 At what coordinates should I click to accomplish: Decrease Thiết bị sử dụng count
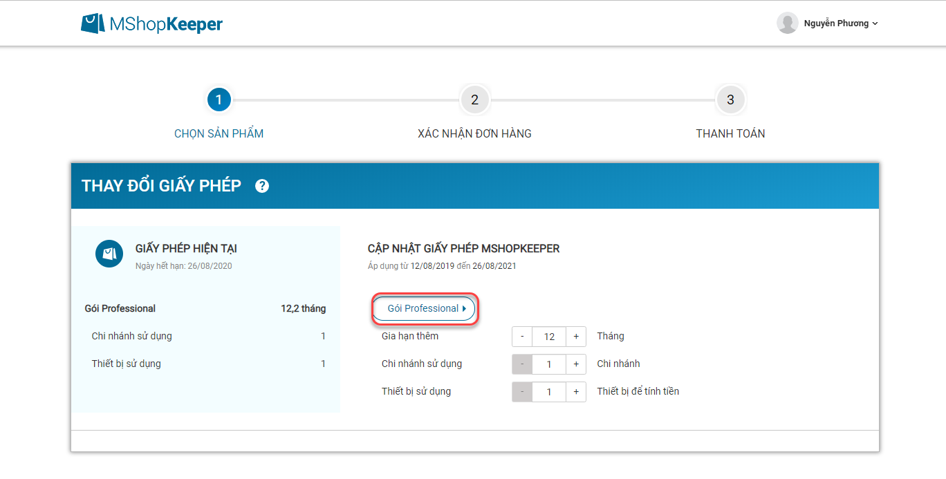tap(522, 392)
